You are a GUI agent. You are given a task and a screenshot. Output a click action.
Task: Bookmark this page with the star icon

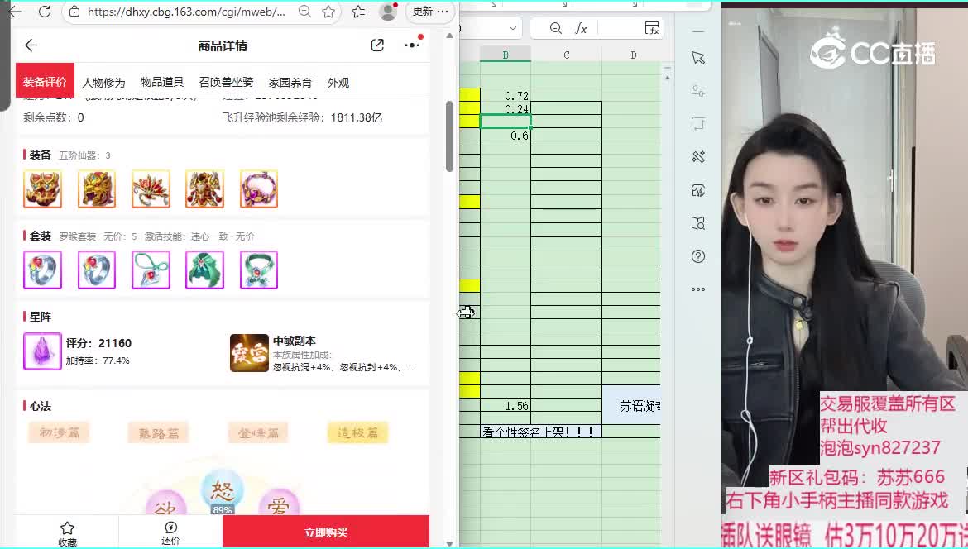click(328, 11)
